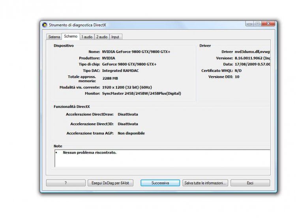Exit the tool with Esci button

[x=250, y=183]
